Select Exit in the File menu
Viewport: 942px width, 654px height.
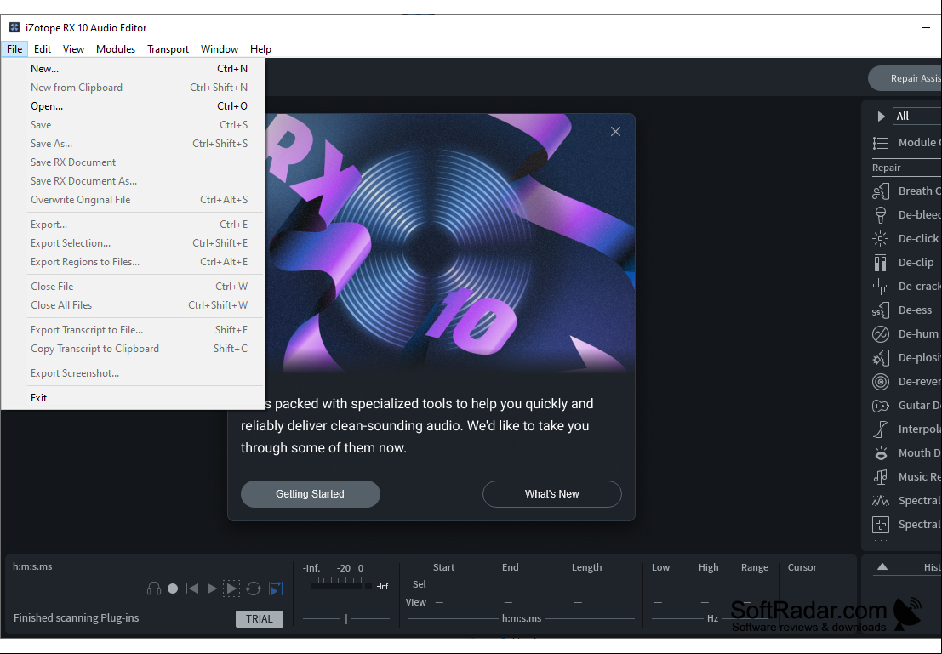click(x=133, y=398)
